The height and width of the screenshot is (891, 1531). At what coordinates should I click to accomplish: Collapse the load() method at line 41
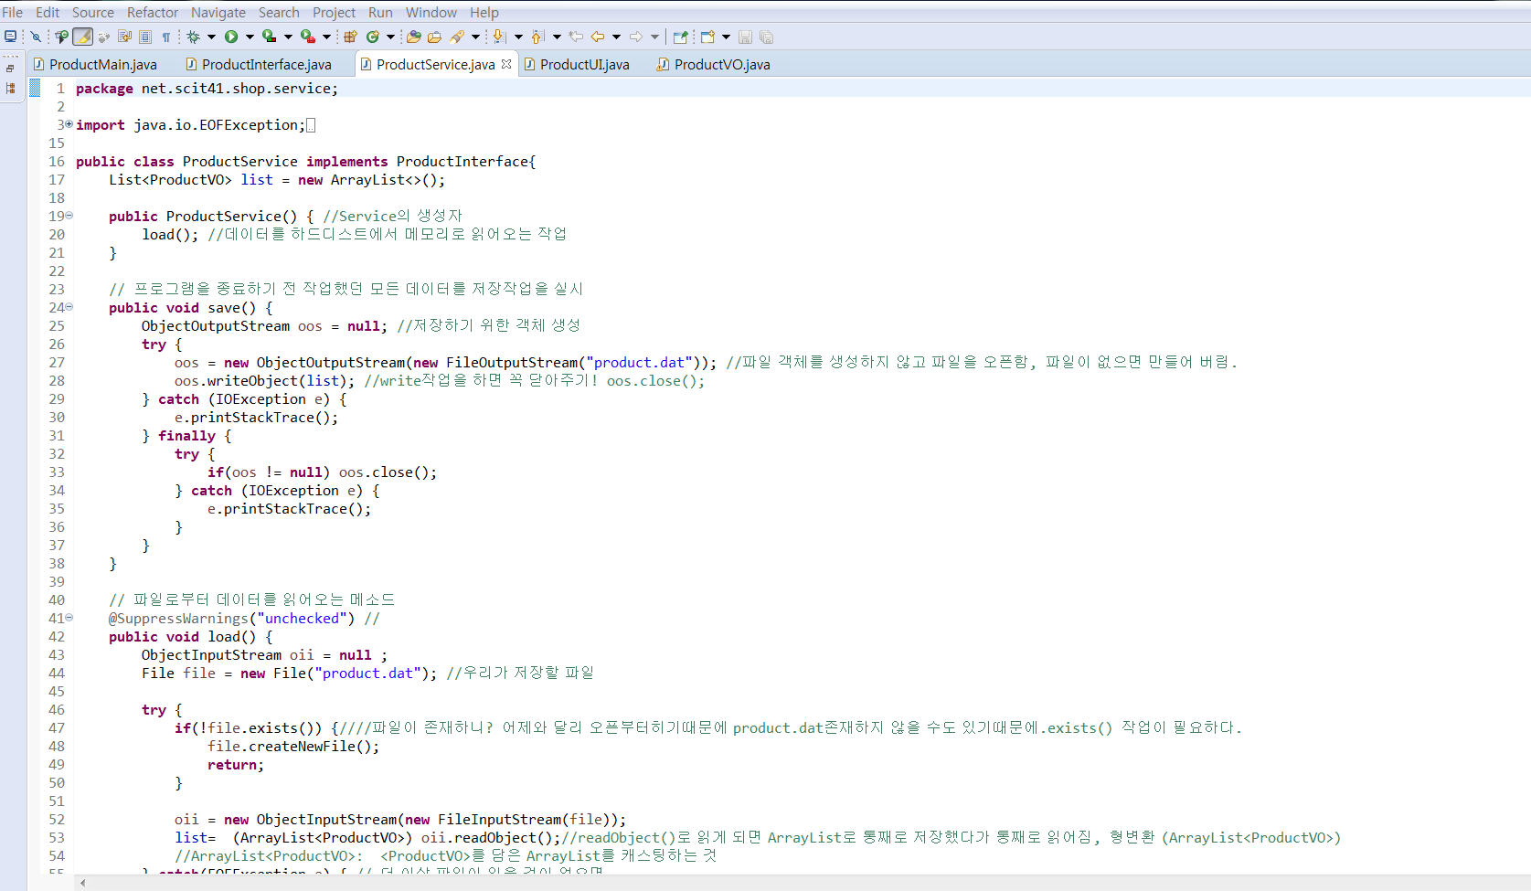coord(69,618)
